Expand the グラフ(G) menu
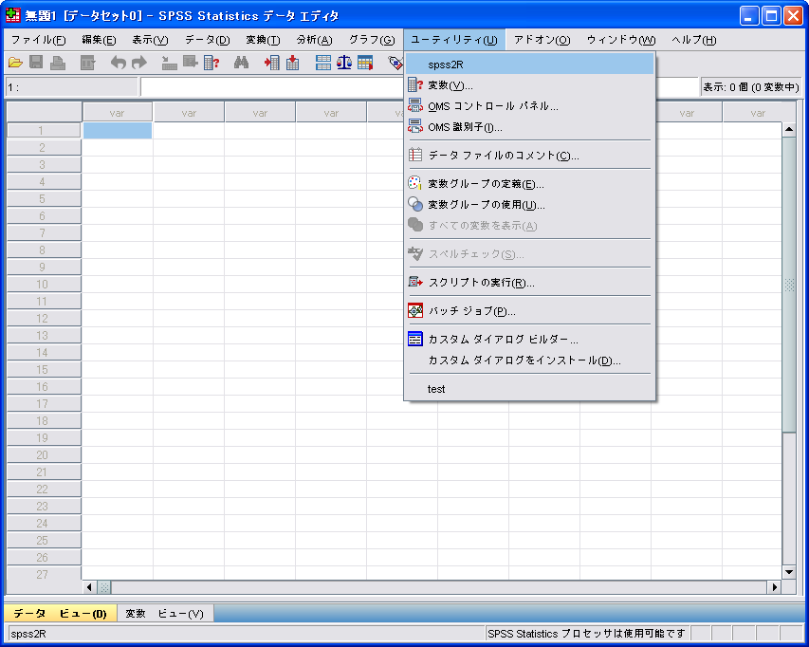This screenshot has height=647, width=809. tap(372, 40)
